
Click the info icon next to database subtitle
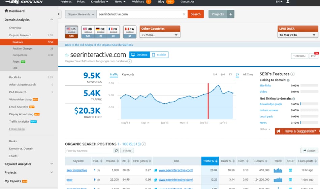[x=130, y=61]
